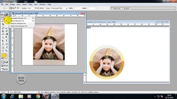This screenshot has height=99, width=177.
Task: Show hidden system tray icons
Action: pos(155,97)
